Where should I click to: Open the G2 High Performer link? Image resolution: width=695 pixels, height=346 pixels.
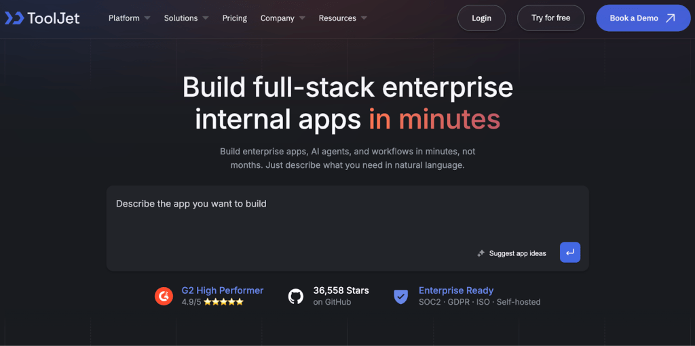pos(223,290)
